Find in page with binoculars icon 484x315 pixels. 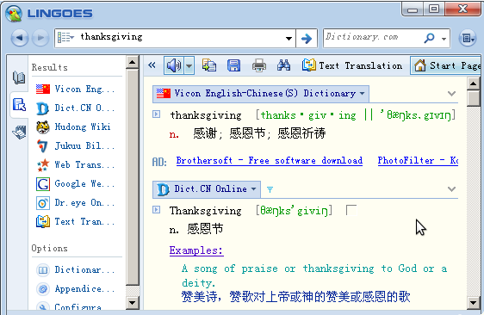(x=283, y=65)
